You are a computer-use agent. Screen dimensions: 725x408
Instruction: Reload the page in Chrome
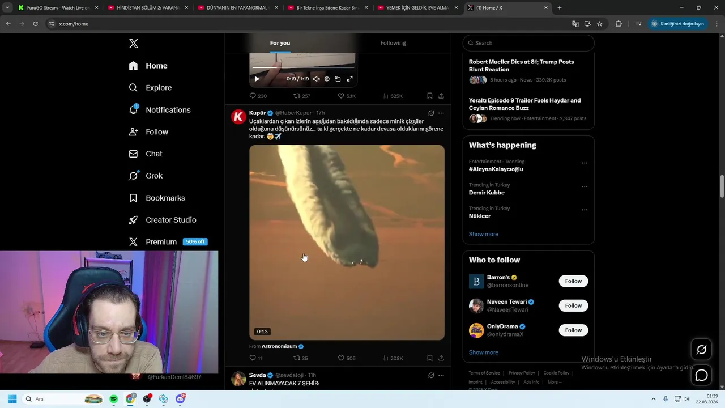35,24
